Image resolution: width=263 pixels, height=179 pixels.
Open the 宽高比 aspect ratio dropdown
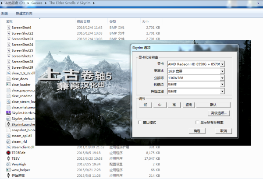tap(223, 71)
